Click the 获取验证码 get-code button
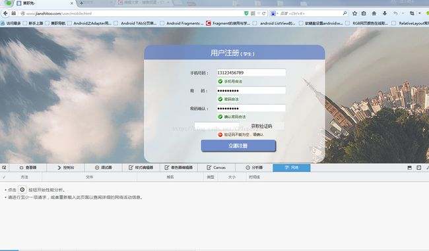The image size is (429, 251). 261,126
